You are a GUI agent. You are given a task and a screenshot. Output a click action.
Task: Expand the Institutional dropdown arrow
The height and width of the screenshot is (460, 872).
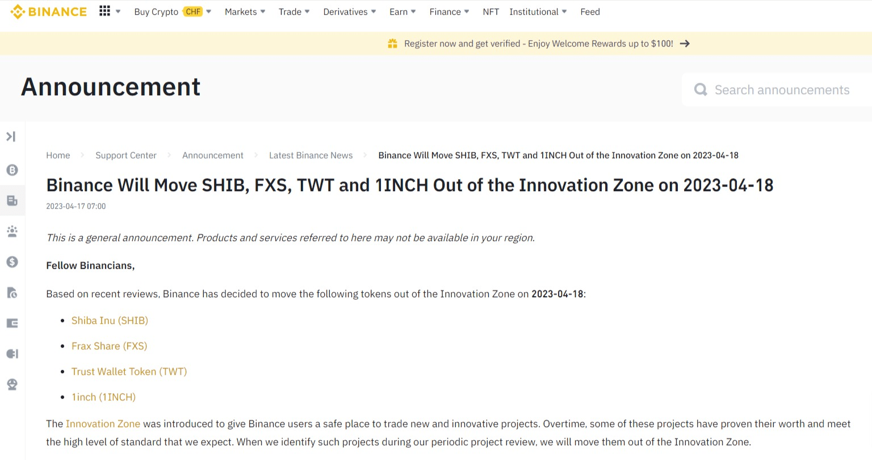(x=564, y=11)
